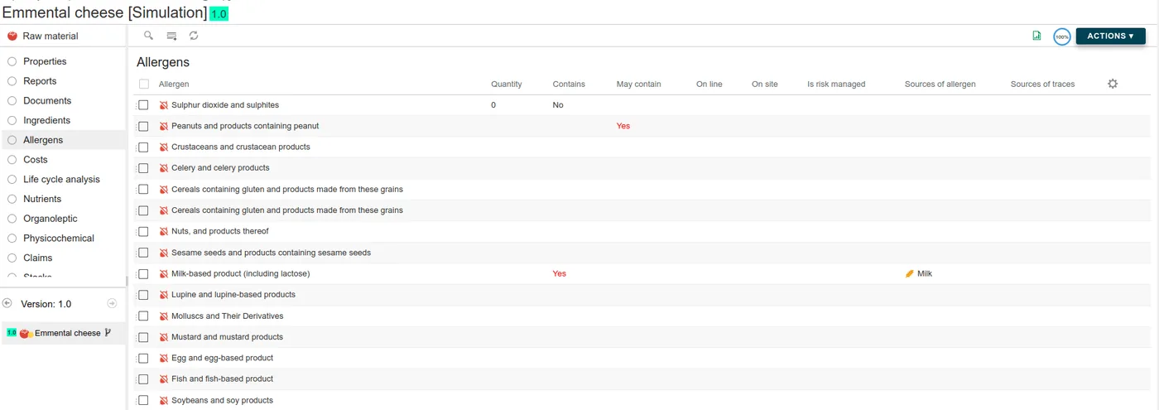1159x410 pixels.
Task: Click the Raw material header label
Action: (x=50, y=36)
